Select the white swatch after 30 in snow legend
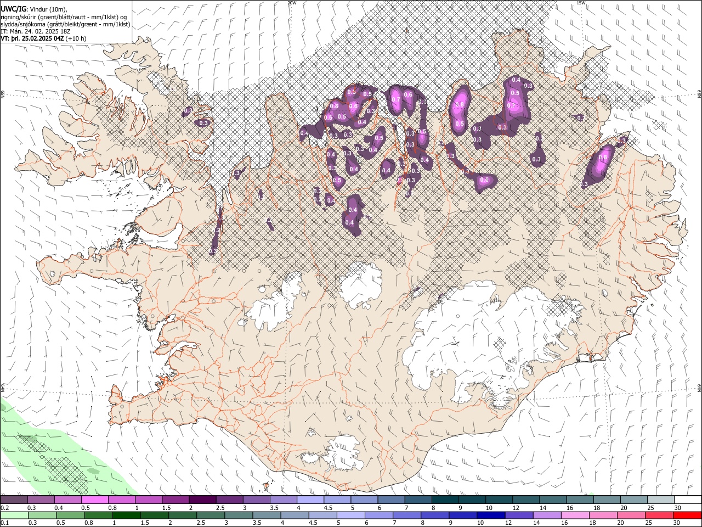Viewport: 702px width, 527px height. [x=687, y=500]
